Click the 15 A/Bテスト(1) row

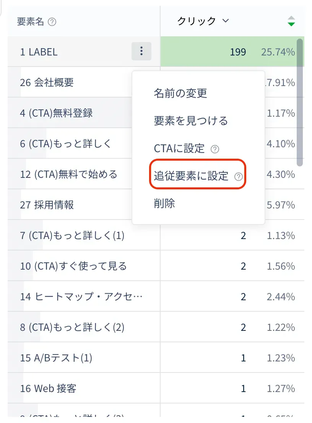[56, 358]
